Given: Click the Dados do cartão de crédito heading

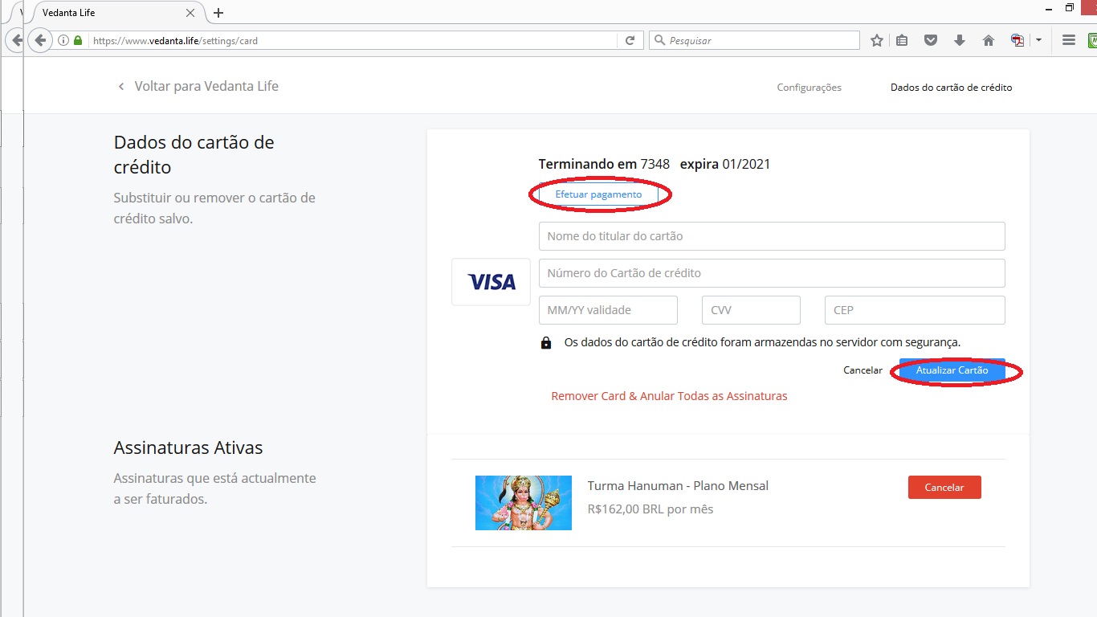Looking at the screenshot, I should [x=194, y=154].
